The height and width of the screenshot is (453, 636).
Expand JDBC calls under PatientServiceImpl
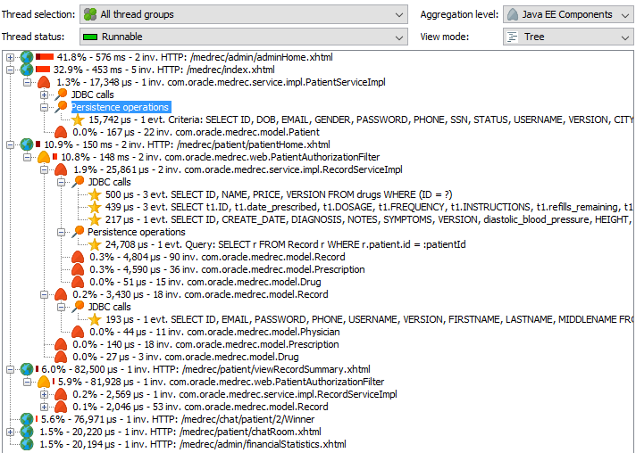click(44, 95)
